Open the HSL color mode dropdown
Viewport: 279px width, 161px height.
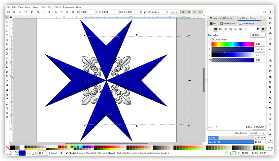pos(258,35)
